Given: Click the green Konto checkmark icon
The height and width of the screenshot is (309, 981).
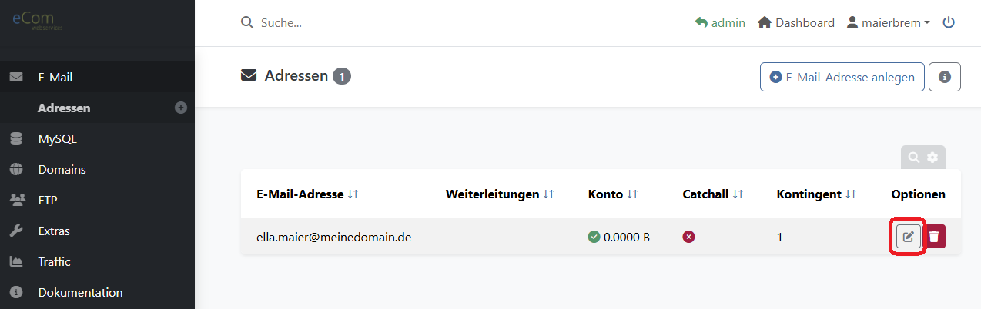Looking at the screenshot, I should click(594, 237).
